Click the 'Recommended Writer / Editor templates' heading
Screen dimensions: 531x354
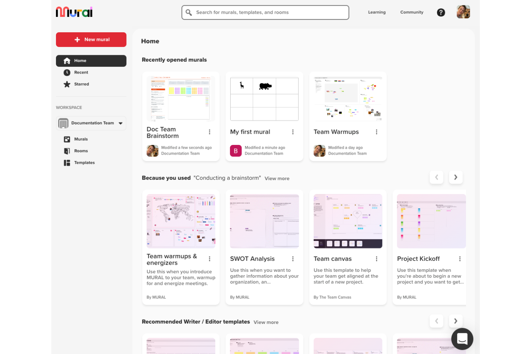(x=196, y=322)
